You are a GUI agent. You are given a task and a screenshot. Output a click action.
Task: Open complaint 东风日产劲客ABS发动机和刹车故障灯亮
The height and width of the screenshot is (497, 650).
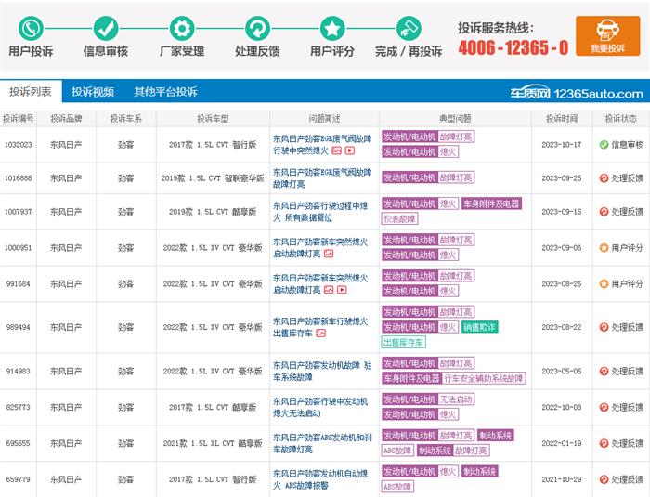322,443
